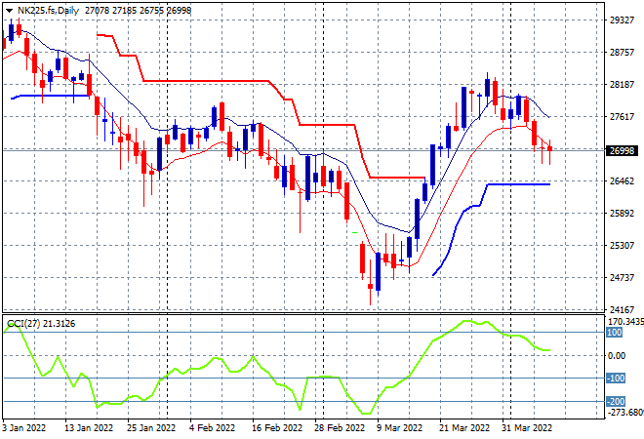Select price axis label 24167
The height and width of the screenshot is (439, 644).
tap(622, 309)
